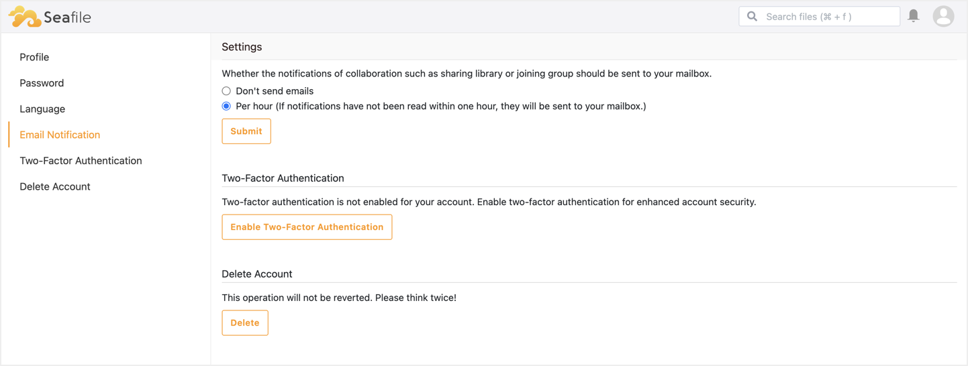Select Email Notification sidebar item
This screenshot has height=366, width=968.
point(60,135)
